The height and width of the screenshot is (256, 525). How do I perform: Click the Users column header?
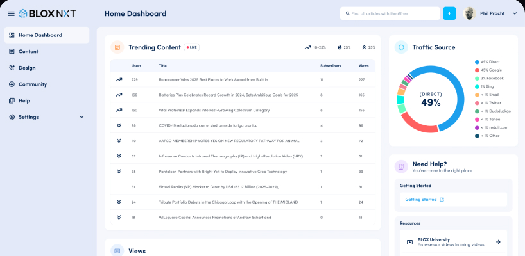[136, 66]
